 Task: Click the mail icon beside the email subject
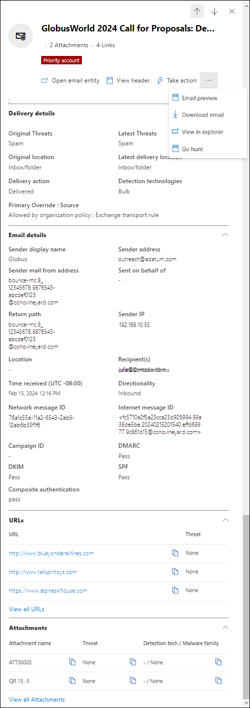[21, 36]
